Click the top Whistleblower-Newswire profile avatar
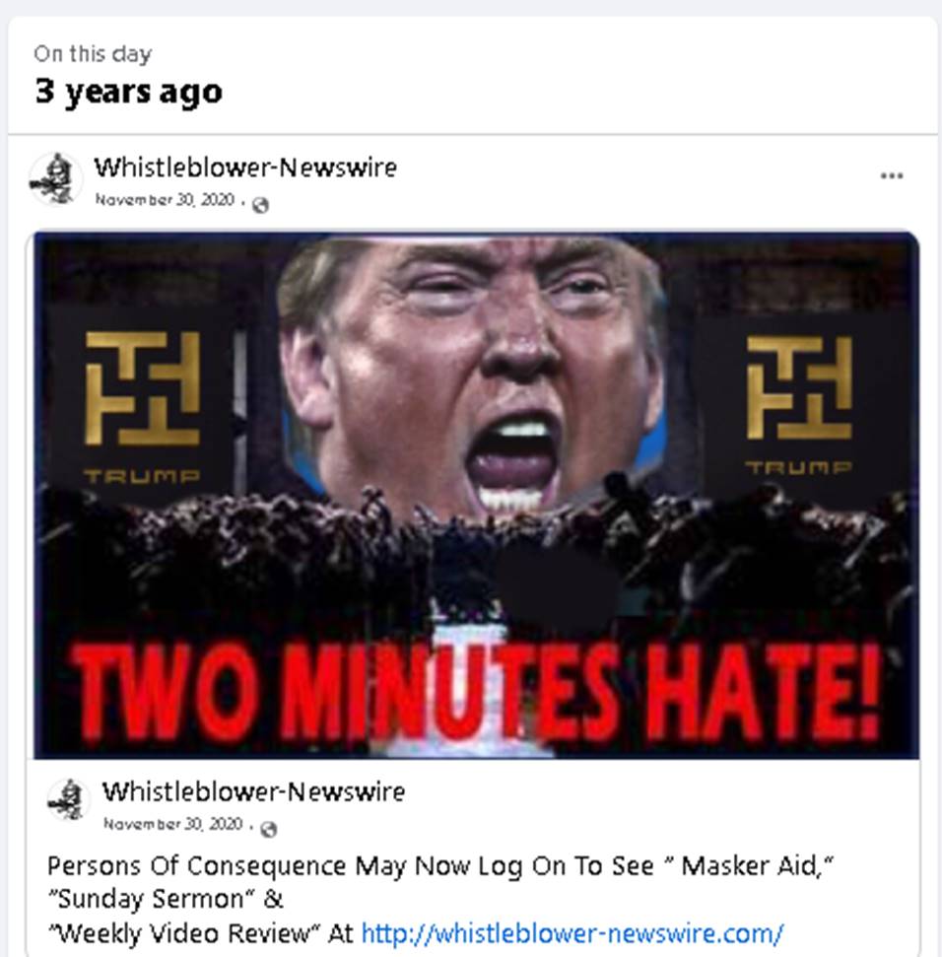Screen dimensions: 942x957 pos(55,178)
